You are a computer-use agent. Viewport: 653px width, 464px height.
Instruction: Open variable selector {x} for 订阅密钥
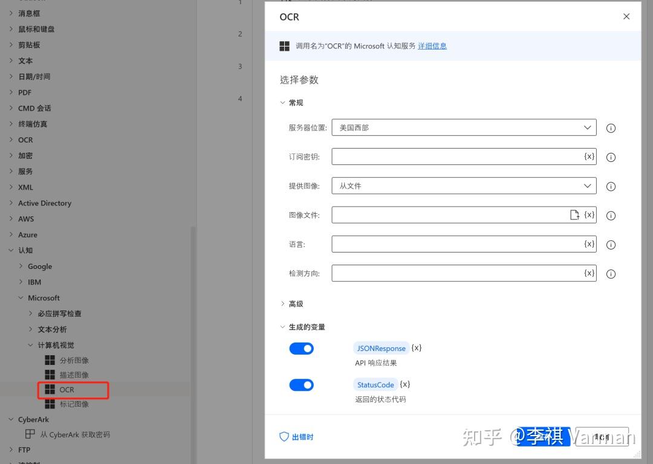click(x=589, y=156)
